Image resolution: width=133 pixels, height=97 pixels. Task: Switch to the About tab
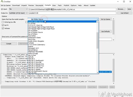tap(86, 6)
